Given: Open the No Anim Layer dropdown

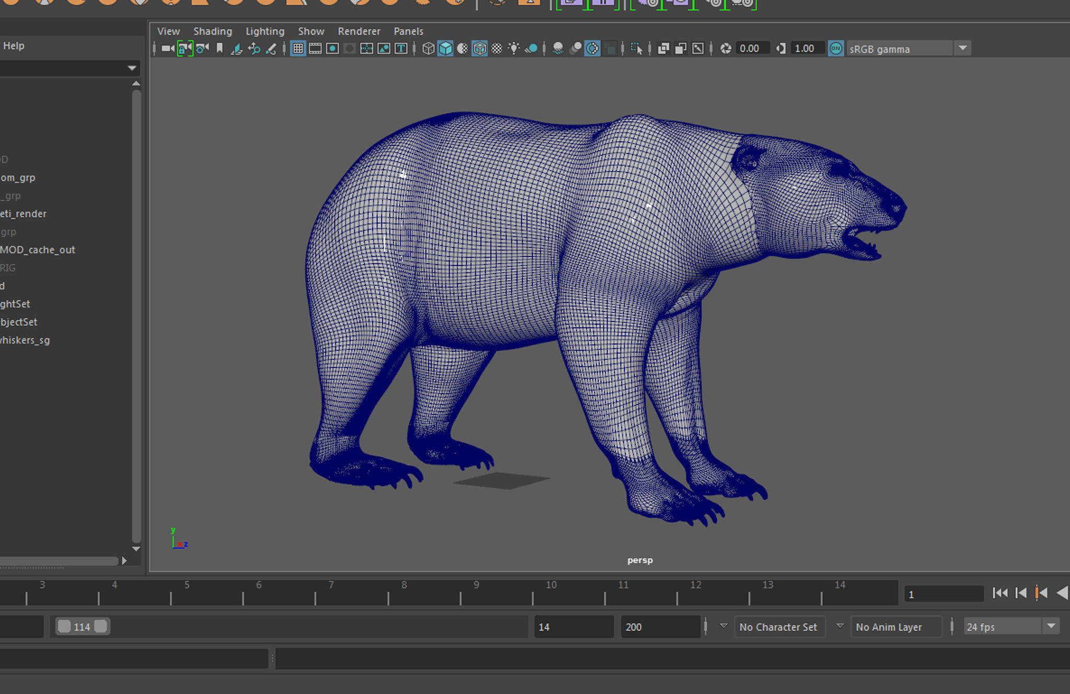Looking at the screenshot, I should 840,626.
